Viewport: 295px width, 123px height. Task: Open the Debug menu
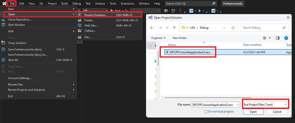pyautogui.click(x=77, y=3)
